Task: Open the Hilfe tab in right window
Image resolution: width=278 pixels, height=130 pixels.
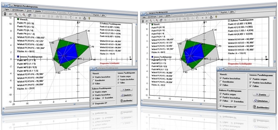Action: point(232,11)
